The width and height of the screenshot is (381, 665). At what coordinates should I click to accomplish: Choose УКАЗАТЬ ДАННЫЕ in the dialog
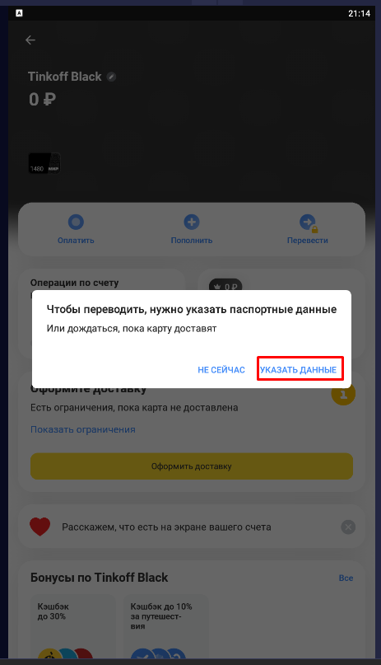click(x=299, y=370)
